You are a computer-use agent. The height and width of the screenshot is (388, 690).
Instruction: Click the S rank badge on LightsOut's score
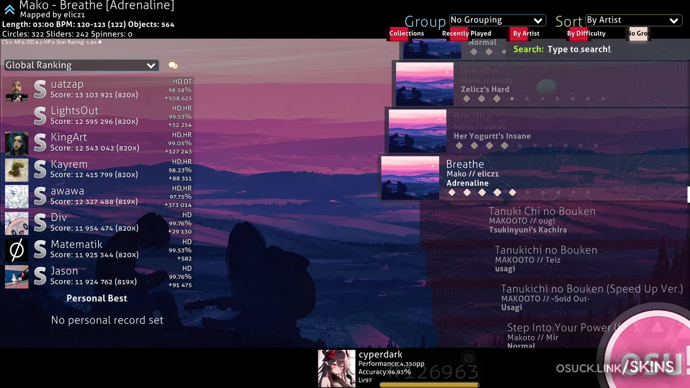(x=40, y=116)
